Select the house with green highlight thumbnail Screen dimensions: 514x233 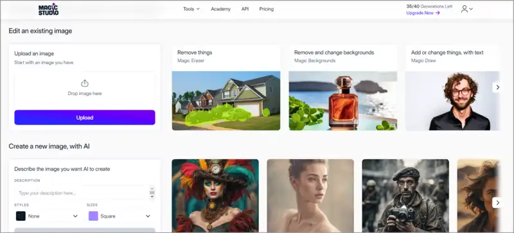[226, 101]
